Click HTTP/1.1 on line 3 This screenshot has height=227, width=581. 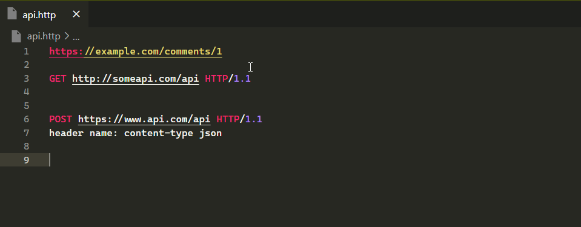(x=228, y=79)
